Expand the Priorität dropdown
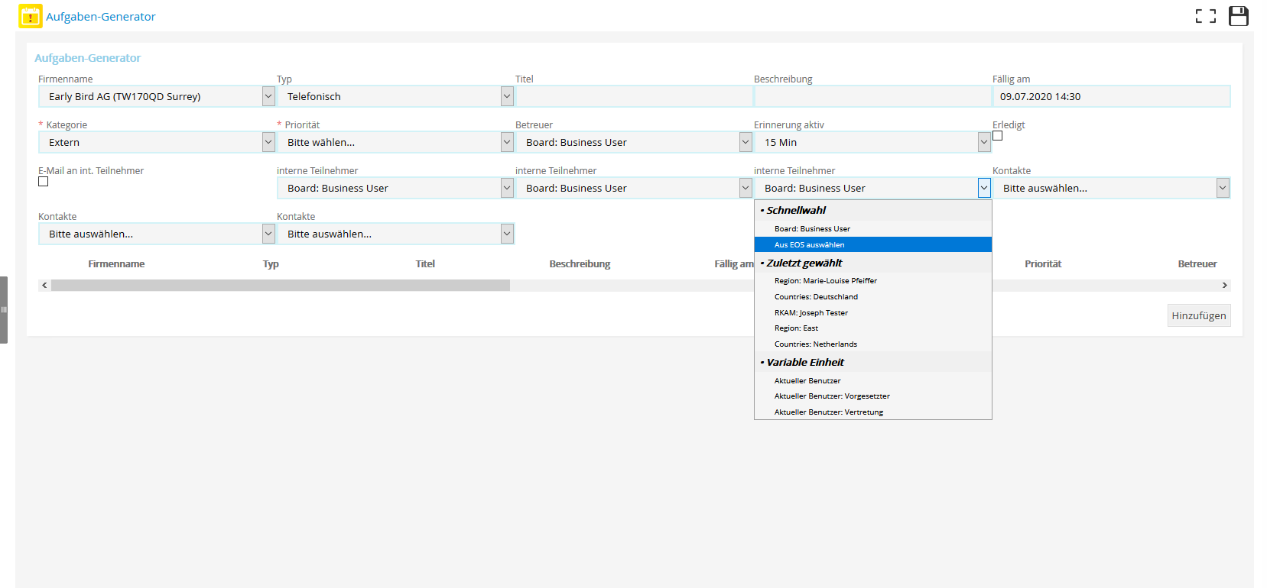Image resolution: width=1267 pixels, height=588 pixels. point(507,142)
